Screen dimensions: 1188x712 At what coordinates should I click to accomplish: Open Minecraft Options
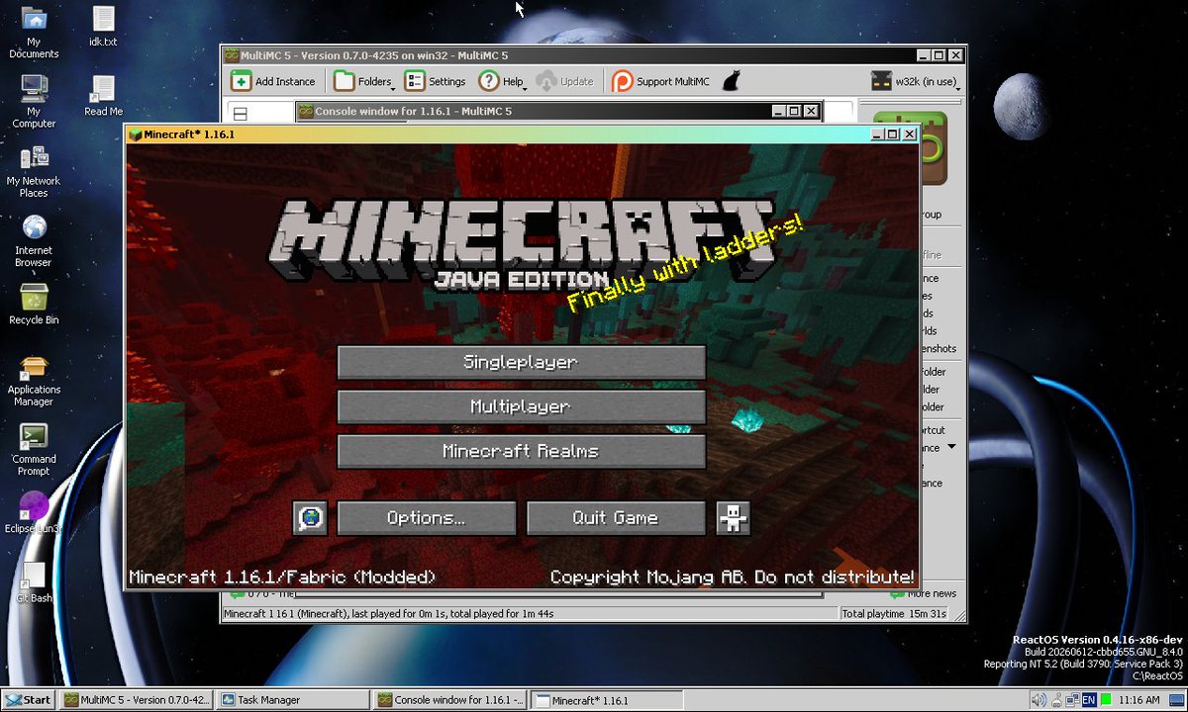[x=427, y=518]
